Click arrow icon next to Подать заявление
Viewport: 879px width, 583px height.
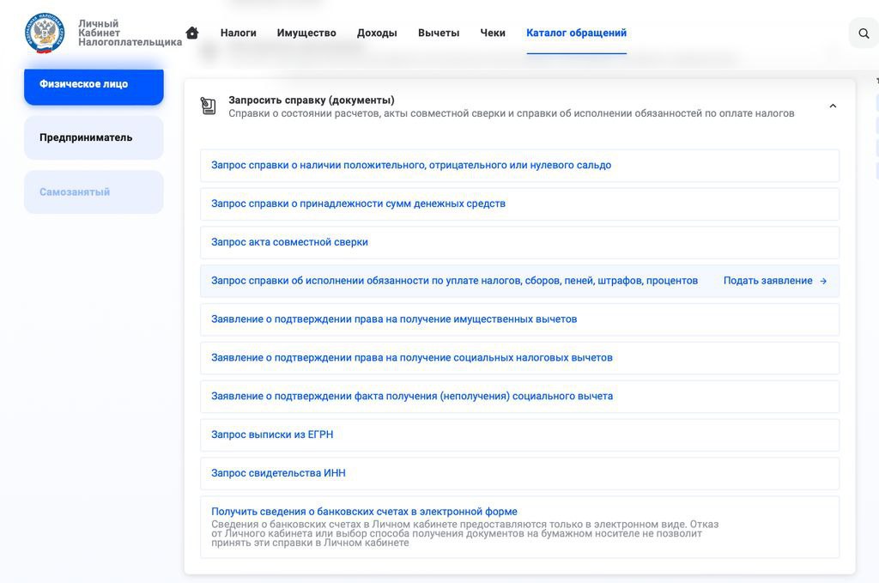tap(823, 281)
